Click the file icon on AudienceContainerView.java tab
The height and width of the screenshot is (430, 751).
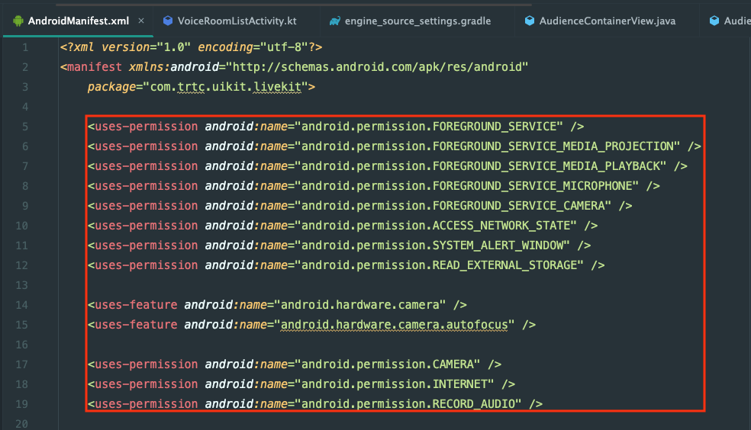(x=530, y=21)
